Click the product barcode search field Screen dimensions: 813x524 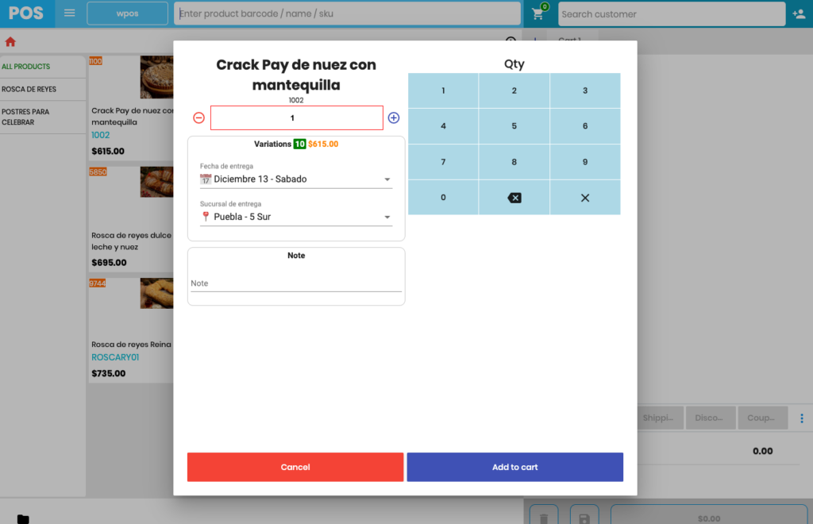click(347, 13)
